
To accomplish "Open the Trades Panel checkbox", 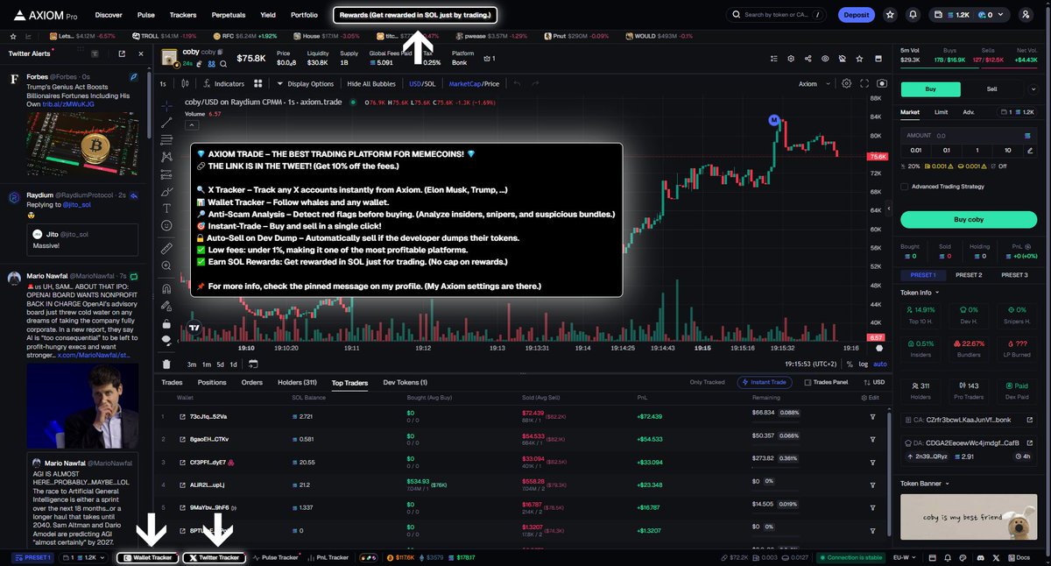I will click(827, 383).
